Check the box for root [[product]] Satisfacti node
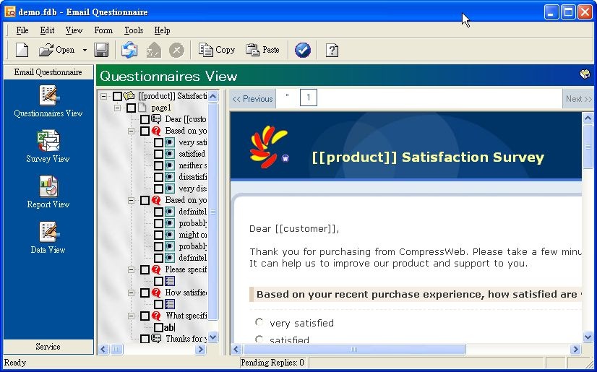Image resolution: width=597 pixels, height=372 pixels. point(117,96)
